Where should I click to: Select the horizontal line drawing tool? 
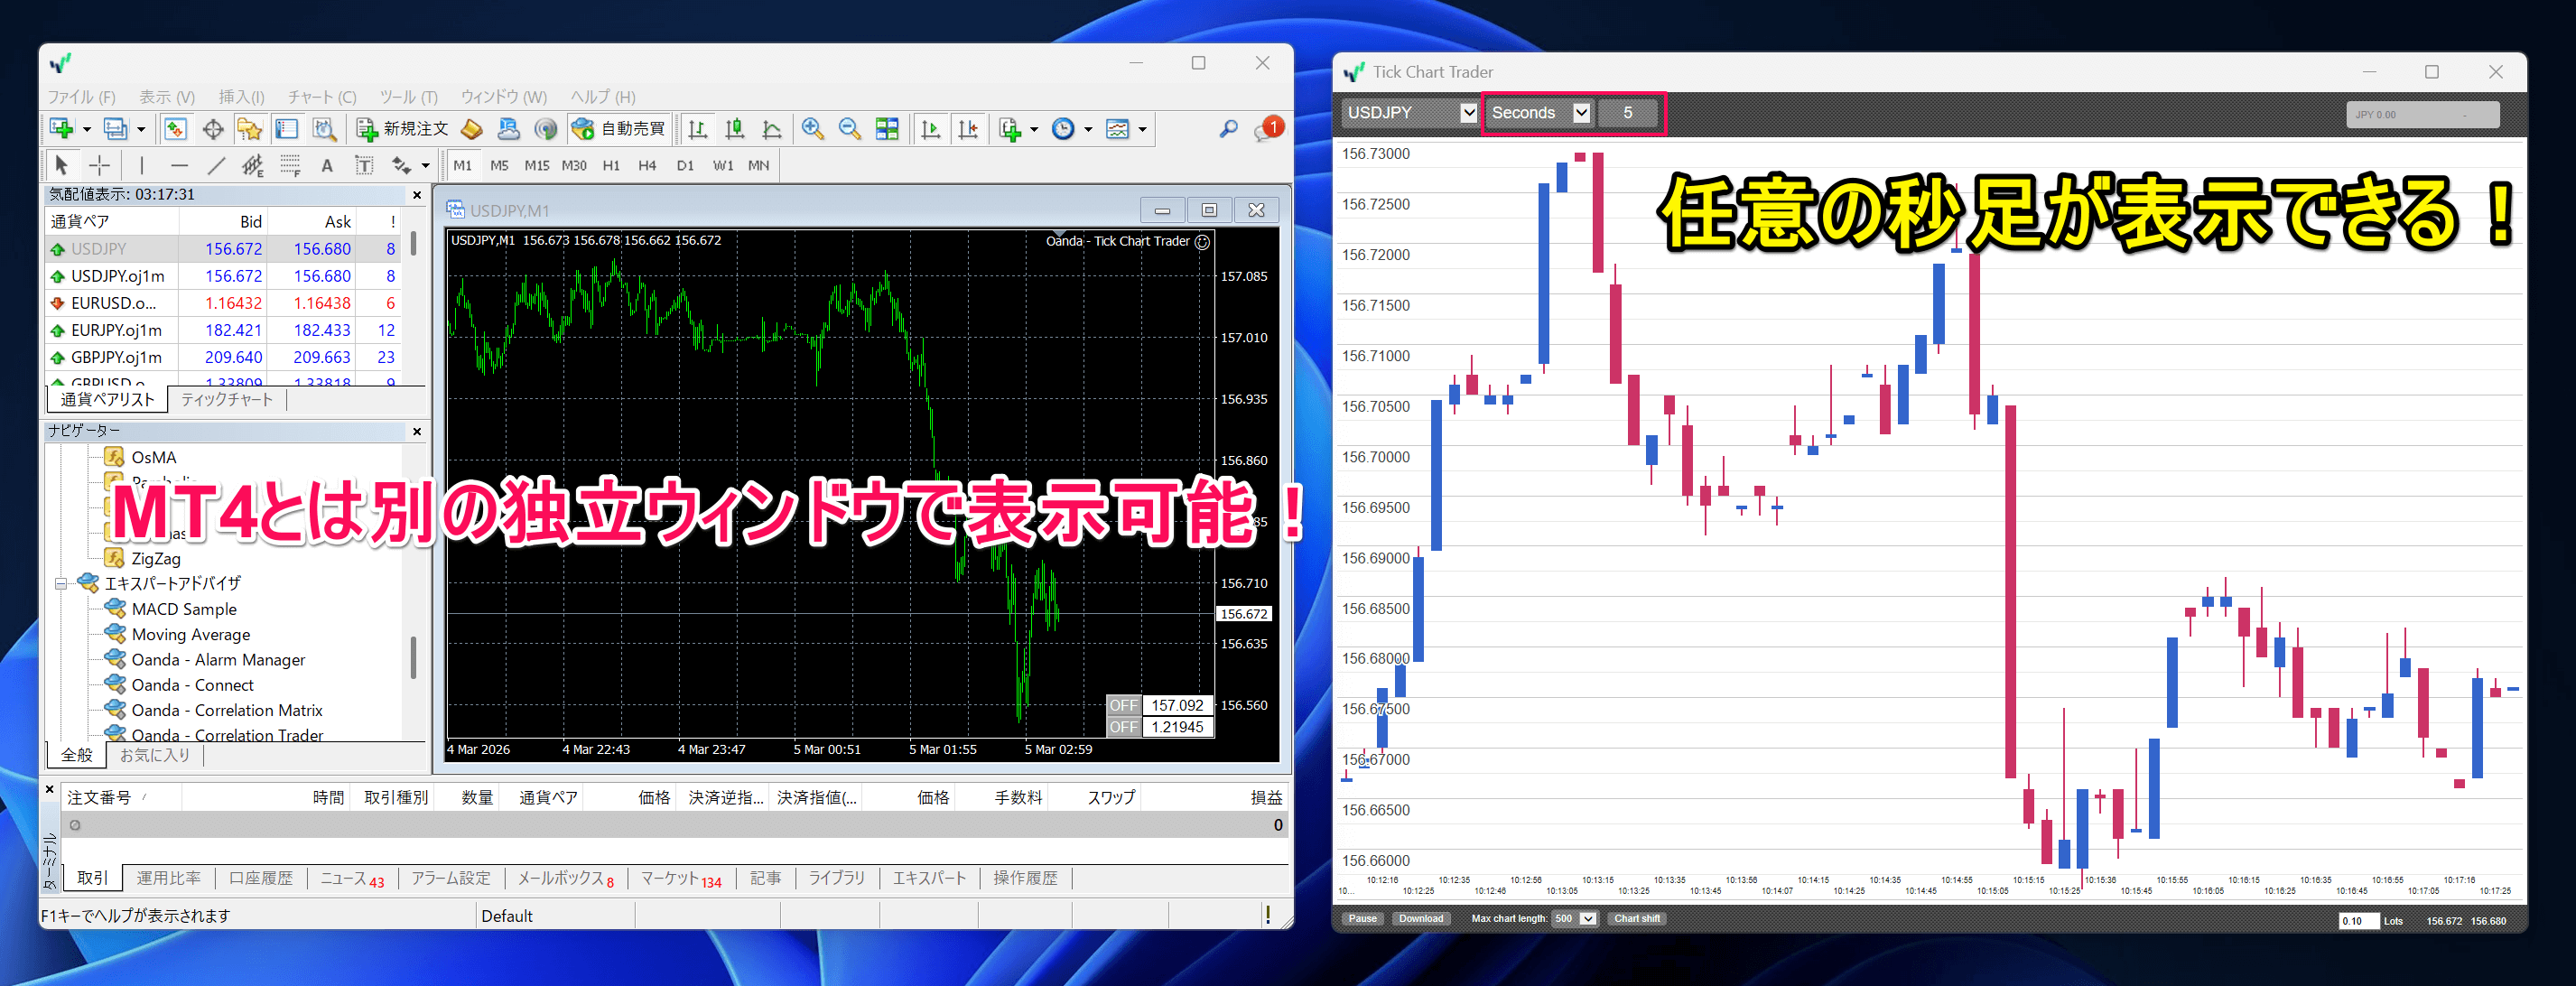(x=180, y=165)
